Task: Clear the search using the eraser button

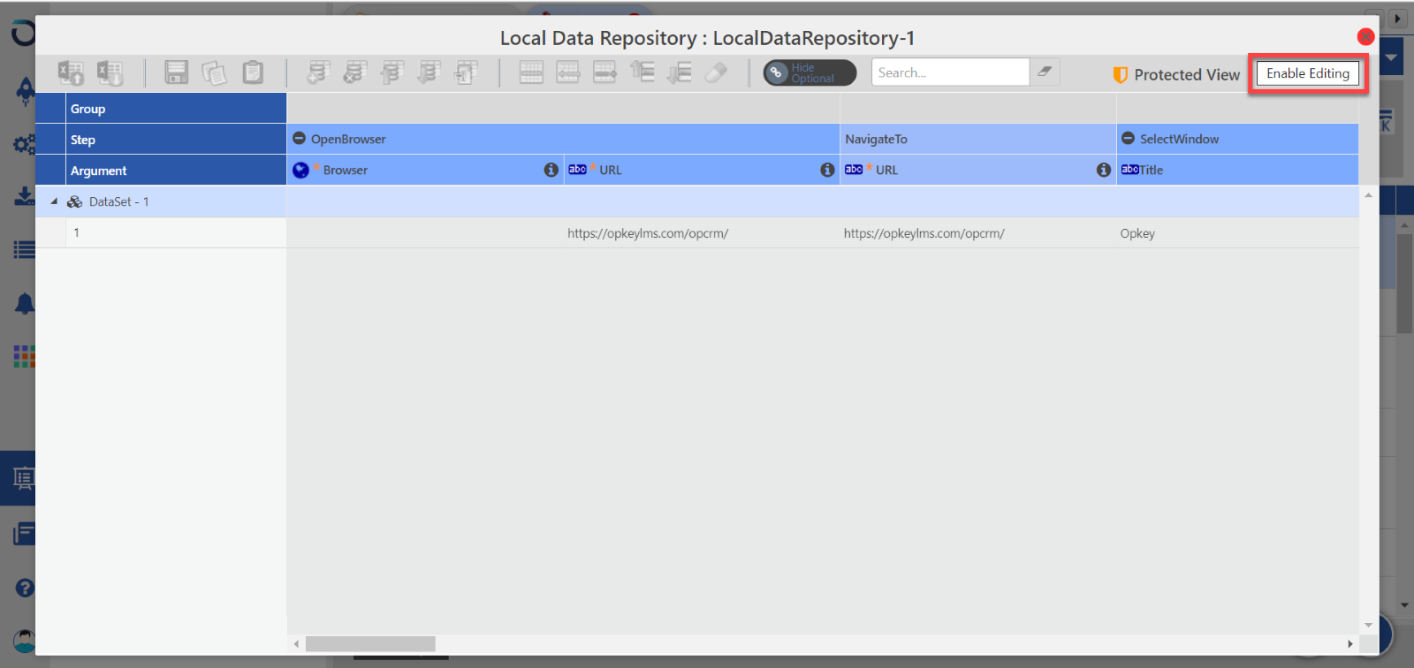Action: point(1045,72)
